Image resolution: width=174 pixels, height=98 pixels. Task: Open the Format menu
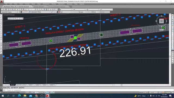(27, 4)
